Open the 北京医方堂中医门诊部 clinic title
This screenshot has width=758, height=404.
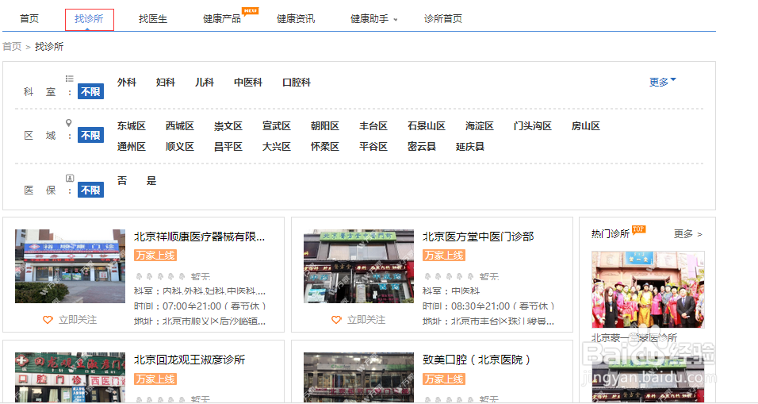[x=478, y=237]
